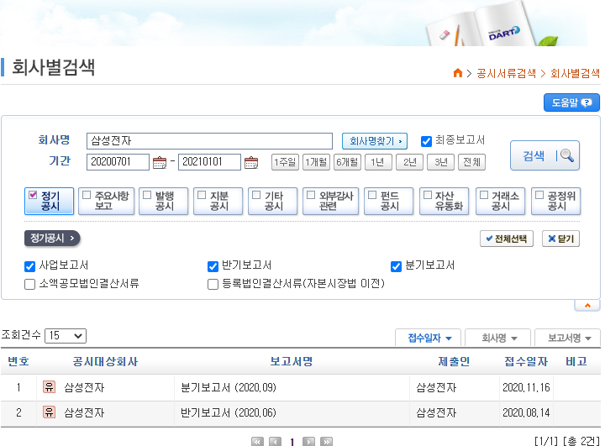Sort results by 접수일자

tap(428, 338)
